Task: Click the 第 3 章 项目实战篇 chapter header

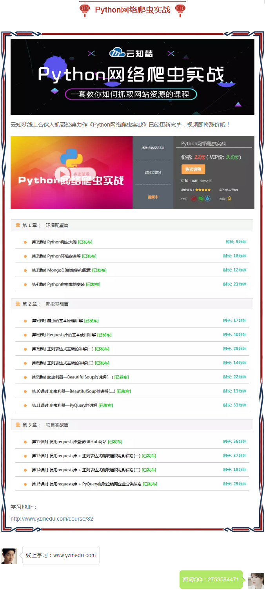Action: (132, 425)
